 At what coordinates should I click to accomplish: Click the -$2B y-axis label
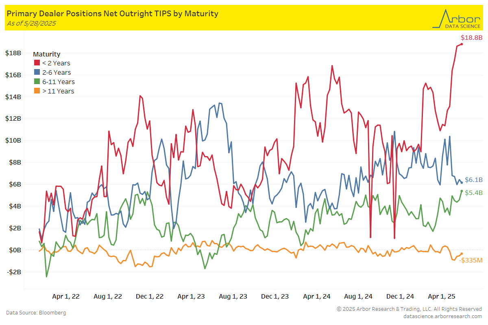(x=13, y=272)
